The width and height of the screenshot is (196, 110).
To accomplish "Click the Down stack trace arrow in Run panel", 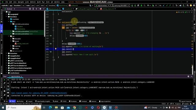I will click(x=8, y=83).
